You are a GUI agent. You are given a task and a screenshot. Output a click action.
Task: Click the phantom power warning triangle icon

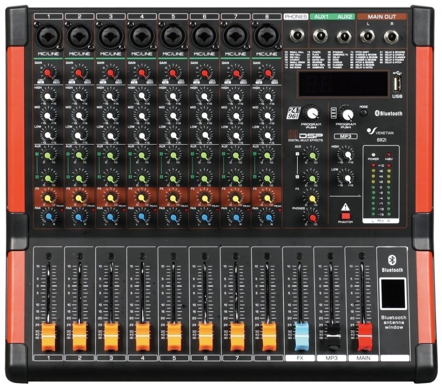[345, 208]
